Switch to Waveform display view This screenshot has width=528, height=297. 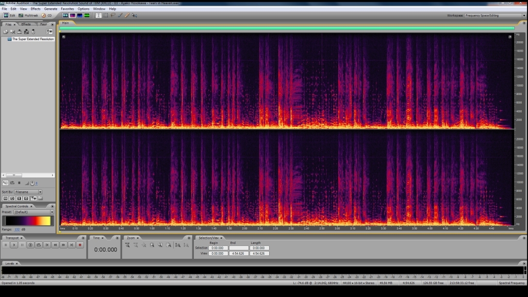65,15
